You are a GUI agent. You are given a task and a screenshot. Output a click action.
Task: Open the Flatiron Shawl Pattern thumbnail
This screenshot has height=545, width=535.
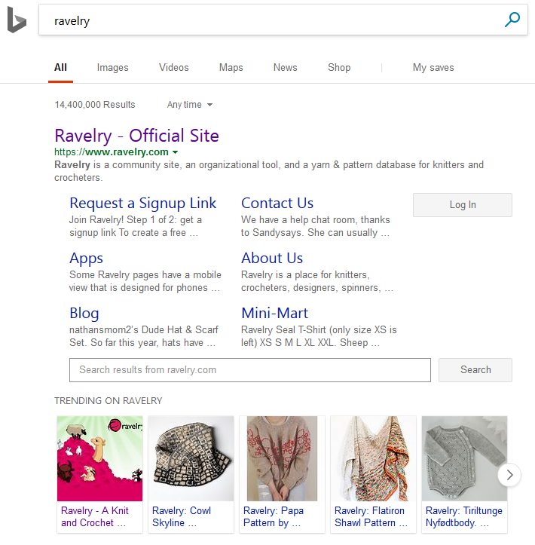tap(373, 459)
